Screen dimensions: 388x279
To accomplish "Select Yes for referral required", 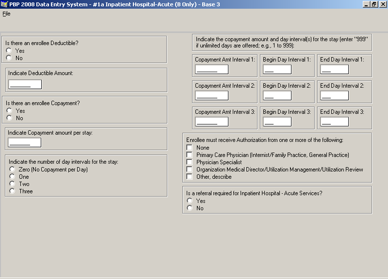I will click(190, 201).
